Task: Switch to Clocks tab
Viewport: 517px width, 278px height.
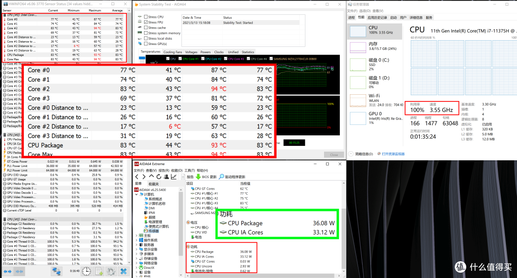Action: pos(219,52)
